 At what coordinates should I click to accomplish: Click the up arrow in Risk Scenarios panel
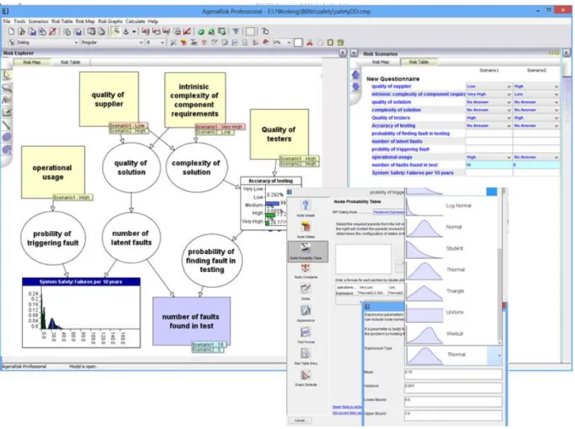[355, 75]
